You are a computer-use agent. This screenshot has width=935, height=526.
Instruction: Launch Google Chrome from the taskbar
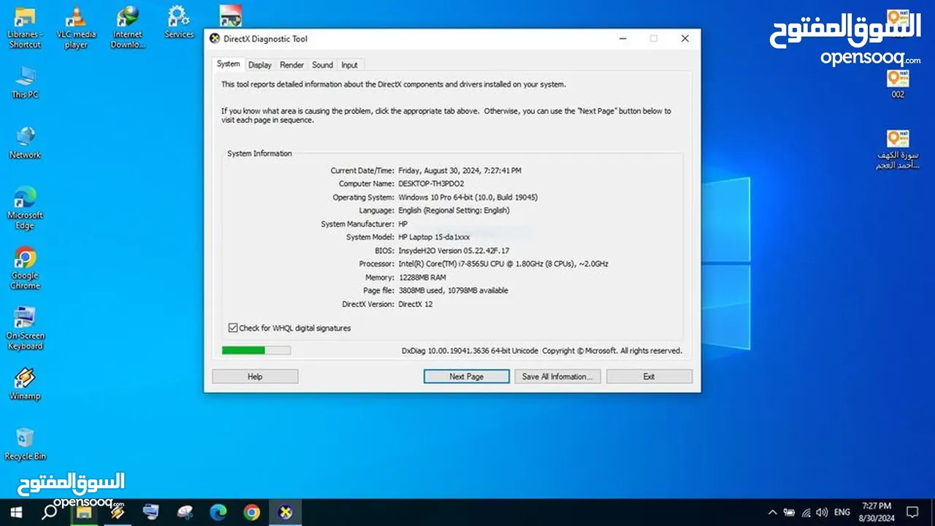click(252, 512)
